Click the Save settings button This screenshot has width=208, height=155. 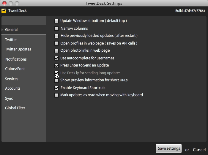click(169, 148)
